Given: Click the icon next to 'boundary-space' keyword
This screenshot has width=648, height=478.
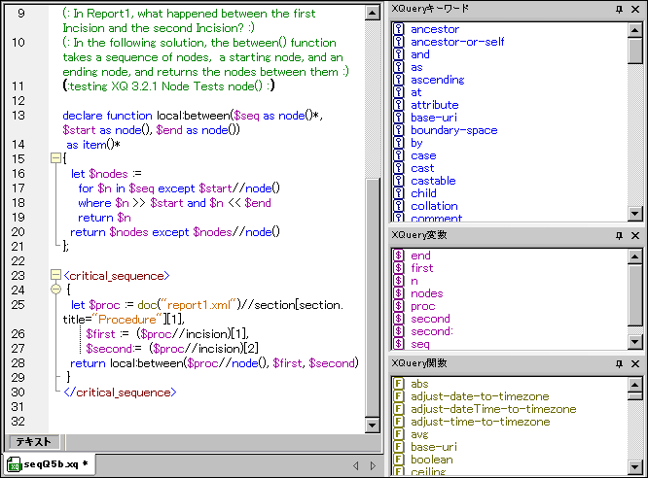Looking at the screenshot, I should coord(398,130).
